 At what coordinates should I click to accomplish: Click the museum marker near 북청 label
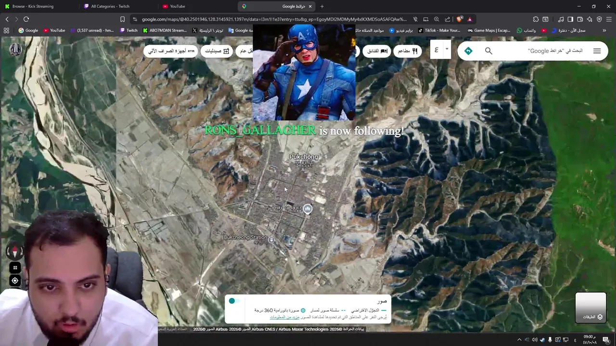pos(308,209)
